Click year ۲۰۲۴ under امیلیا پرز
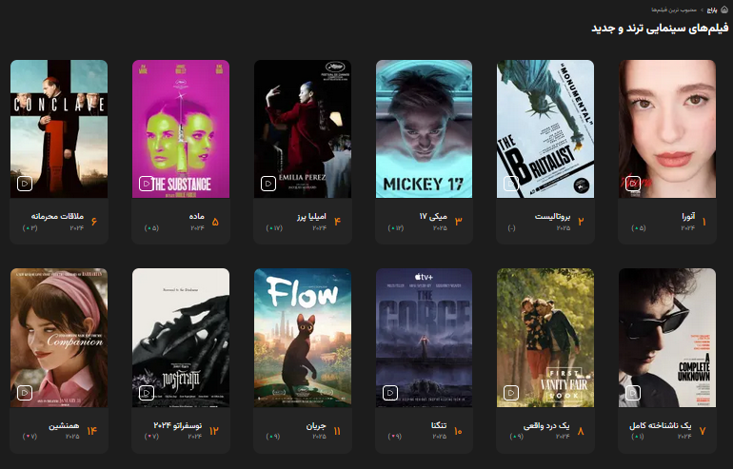 (319, 228)
